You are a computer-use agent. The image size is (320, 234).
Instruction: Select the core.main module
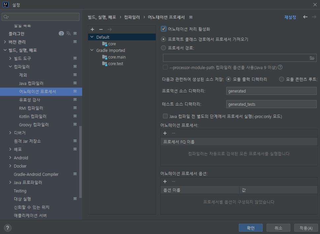117,57
